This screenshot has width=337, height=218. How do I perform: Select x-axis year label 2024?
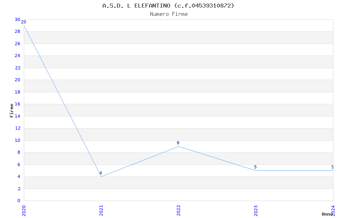(x=333, y=211)
